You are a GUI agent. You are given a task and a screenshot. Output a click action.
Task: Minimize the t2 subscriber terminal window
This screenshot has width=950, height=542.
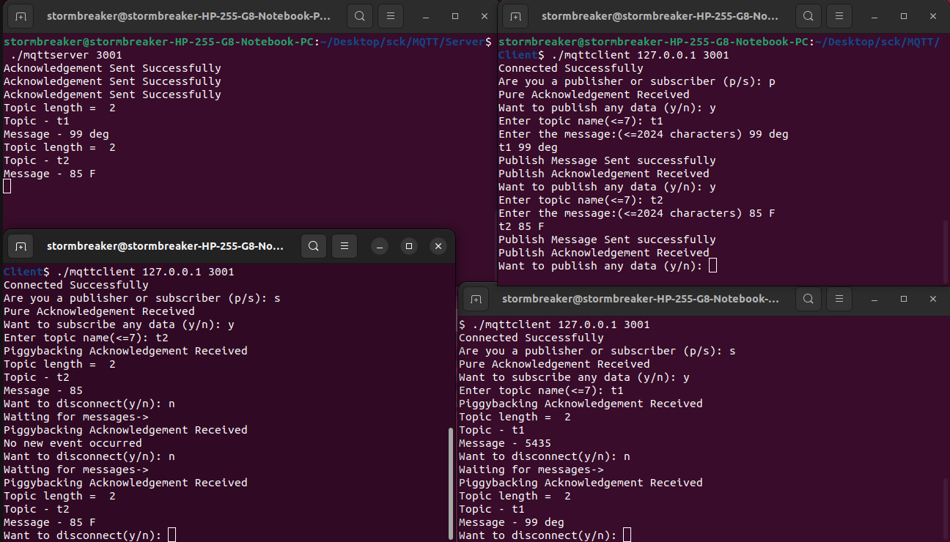click(380, 246)
